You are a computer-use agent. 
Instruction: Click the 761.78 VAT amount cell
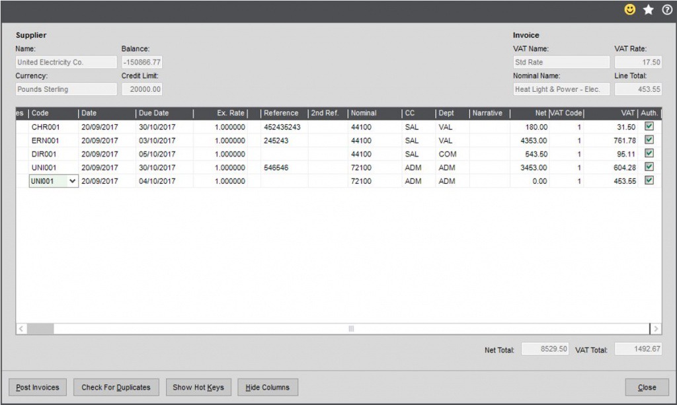click(x=611, y=141)
